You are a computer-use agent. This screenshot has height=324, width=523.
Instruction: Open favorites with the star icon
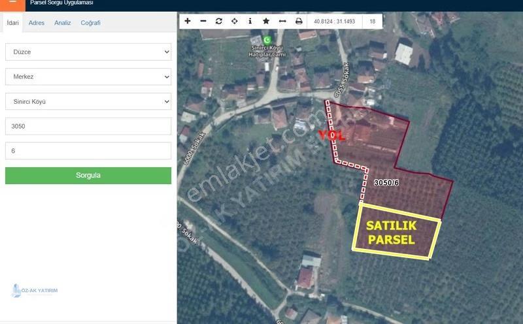[266, 21]
